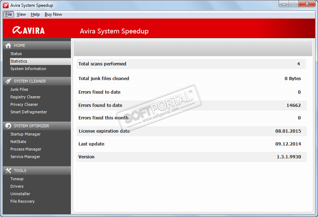
Task: Click the System Optimizer circular icon
Action: click(8, 126)
